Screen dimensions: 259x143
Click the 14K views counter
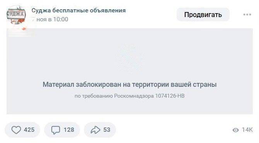click(247, 130)
